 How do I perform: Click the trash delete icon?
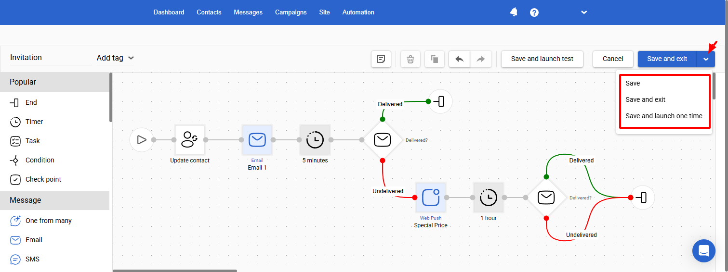point(410,59)
